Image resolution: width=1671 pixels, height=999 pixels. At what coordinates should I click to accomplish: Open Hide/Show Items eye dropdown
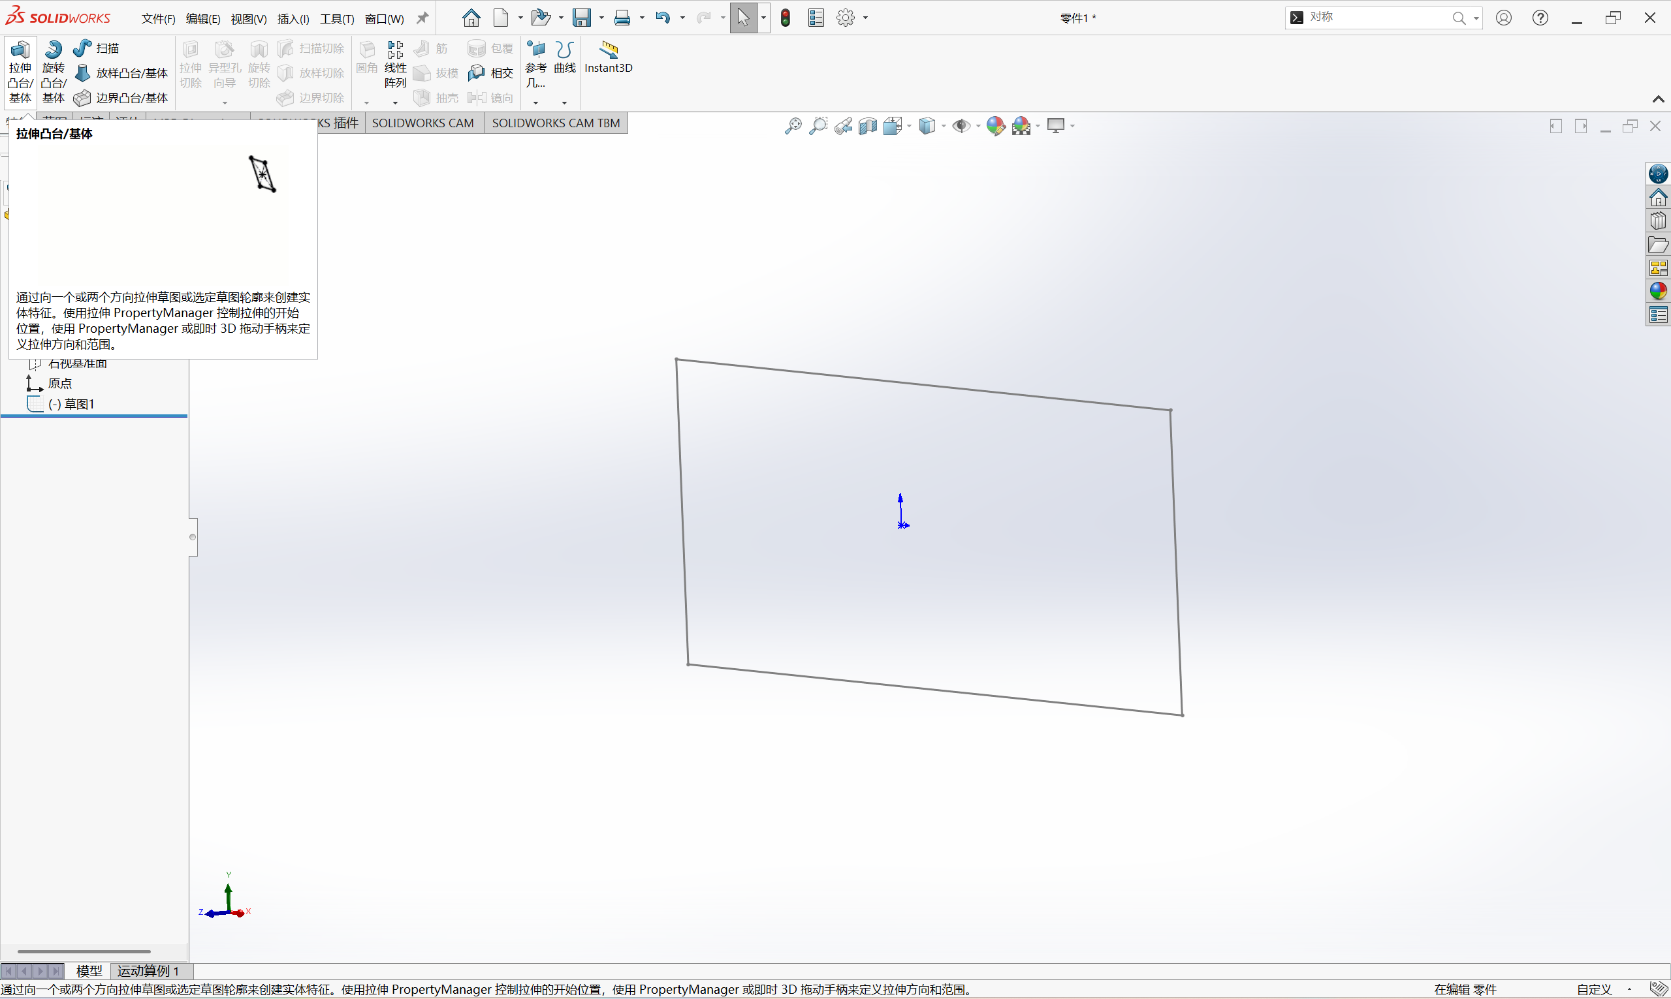pos(978,126)
